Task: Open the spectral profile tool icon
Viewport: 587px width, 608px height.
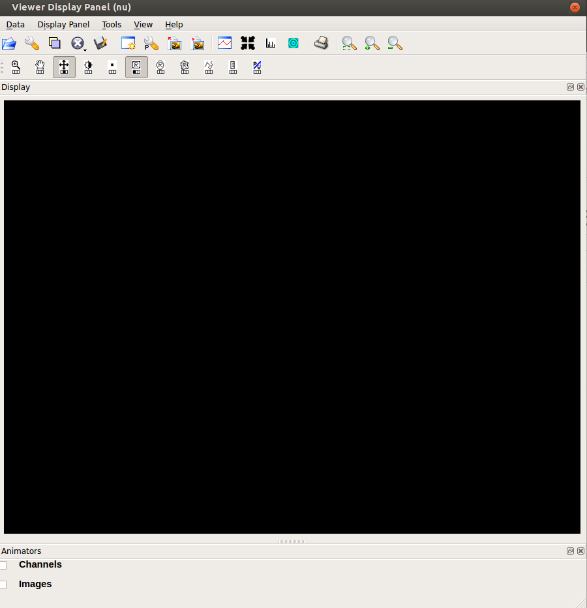Action: click(224, 42)
